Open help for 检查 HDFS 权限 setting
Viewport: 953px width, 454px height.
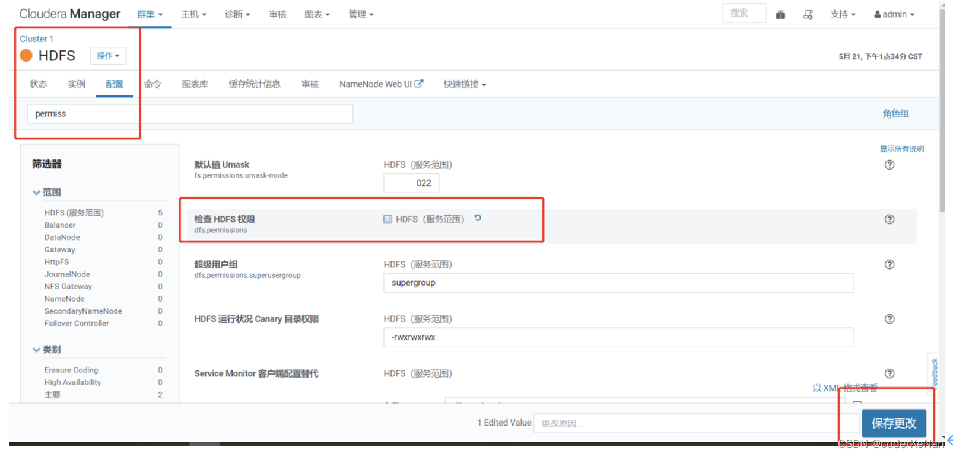coord(890,219)
